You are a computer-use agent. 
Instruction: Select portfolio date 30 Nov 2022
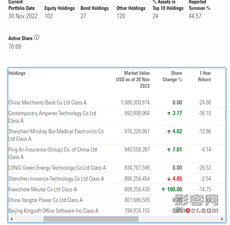click(x=23, y=16)
